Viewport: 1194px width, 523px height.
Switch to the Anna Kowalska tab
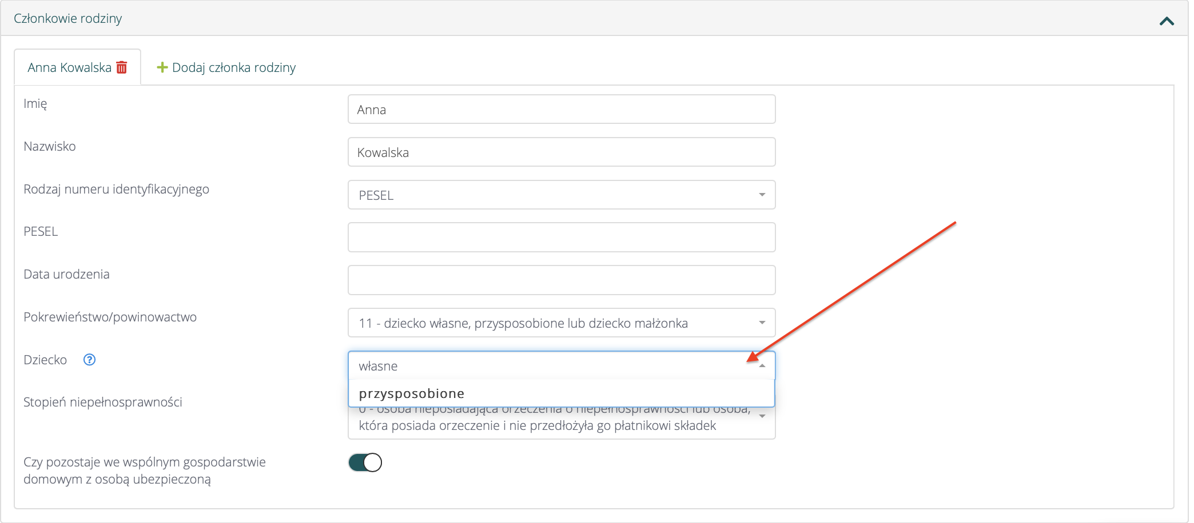(x=69, y=67)
